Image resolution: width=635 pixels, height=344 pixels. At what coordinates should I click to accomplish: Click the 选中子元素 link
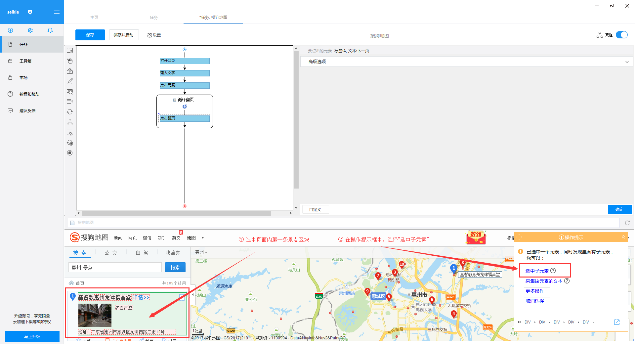tap(537, 271)
